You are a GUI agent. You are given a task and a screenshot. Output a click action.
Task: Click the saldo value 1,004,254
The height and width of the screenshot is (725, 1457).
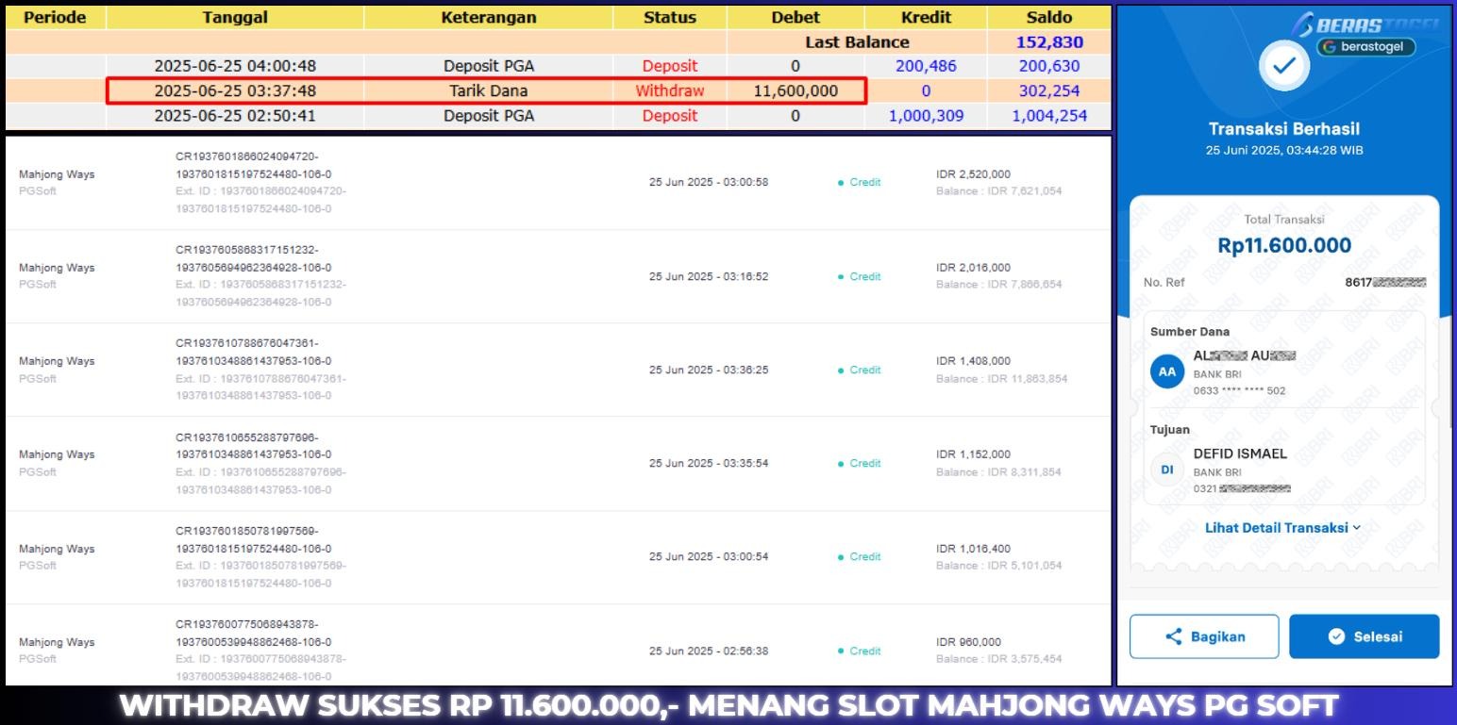pos(1049,115)
